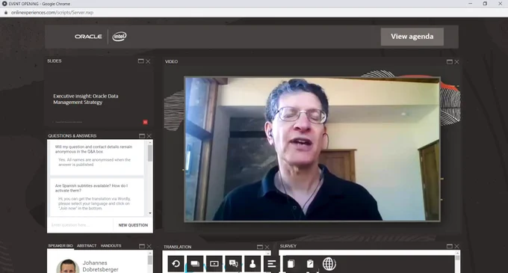Click the Executive Insight slide thumbnail
508x273 pixels.
pyautogui.click(x=99, y=96)
